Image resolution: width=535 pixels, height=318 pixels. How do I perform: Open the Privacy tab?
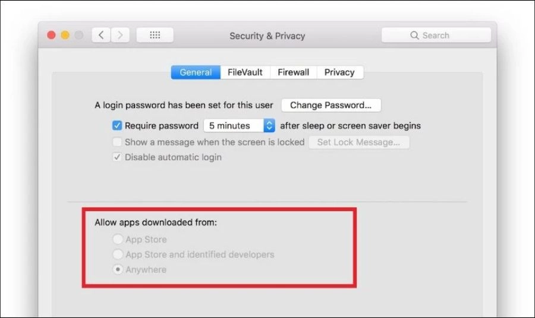(x=340, y=72)
